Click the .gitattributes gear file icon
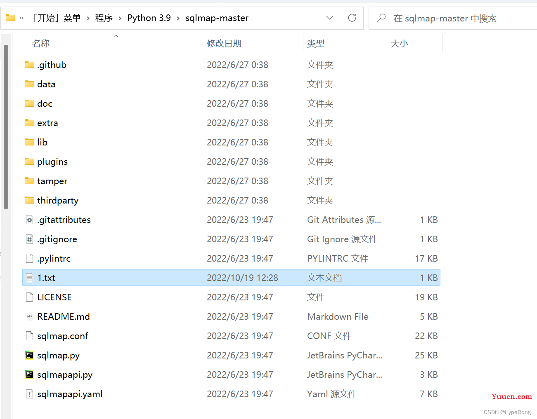Viewport: 537px width, 419px height. [x=30, y=220]
